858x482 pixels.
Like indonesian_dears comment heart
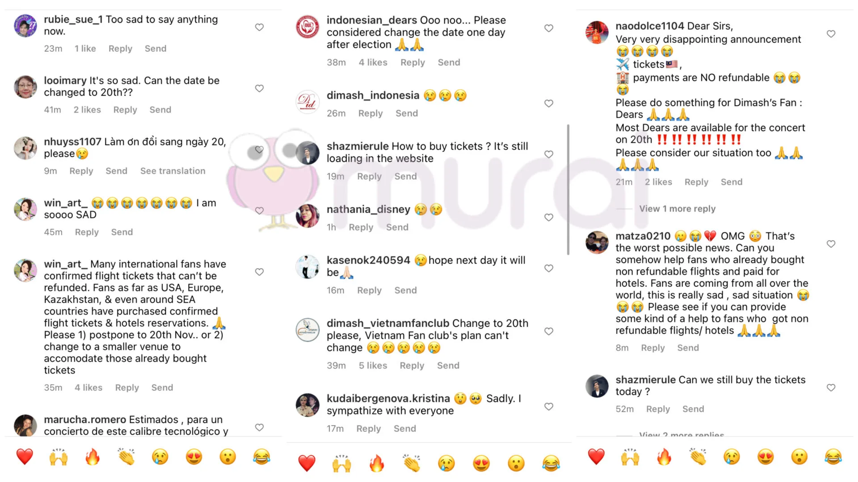pos(549,28)
